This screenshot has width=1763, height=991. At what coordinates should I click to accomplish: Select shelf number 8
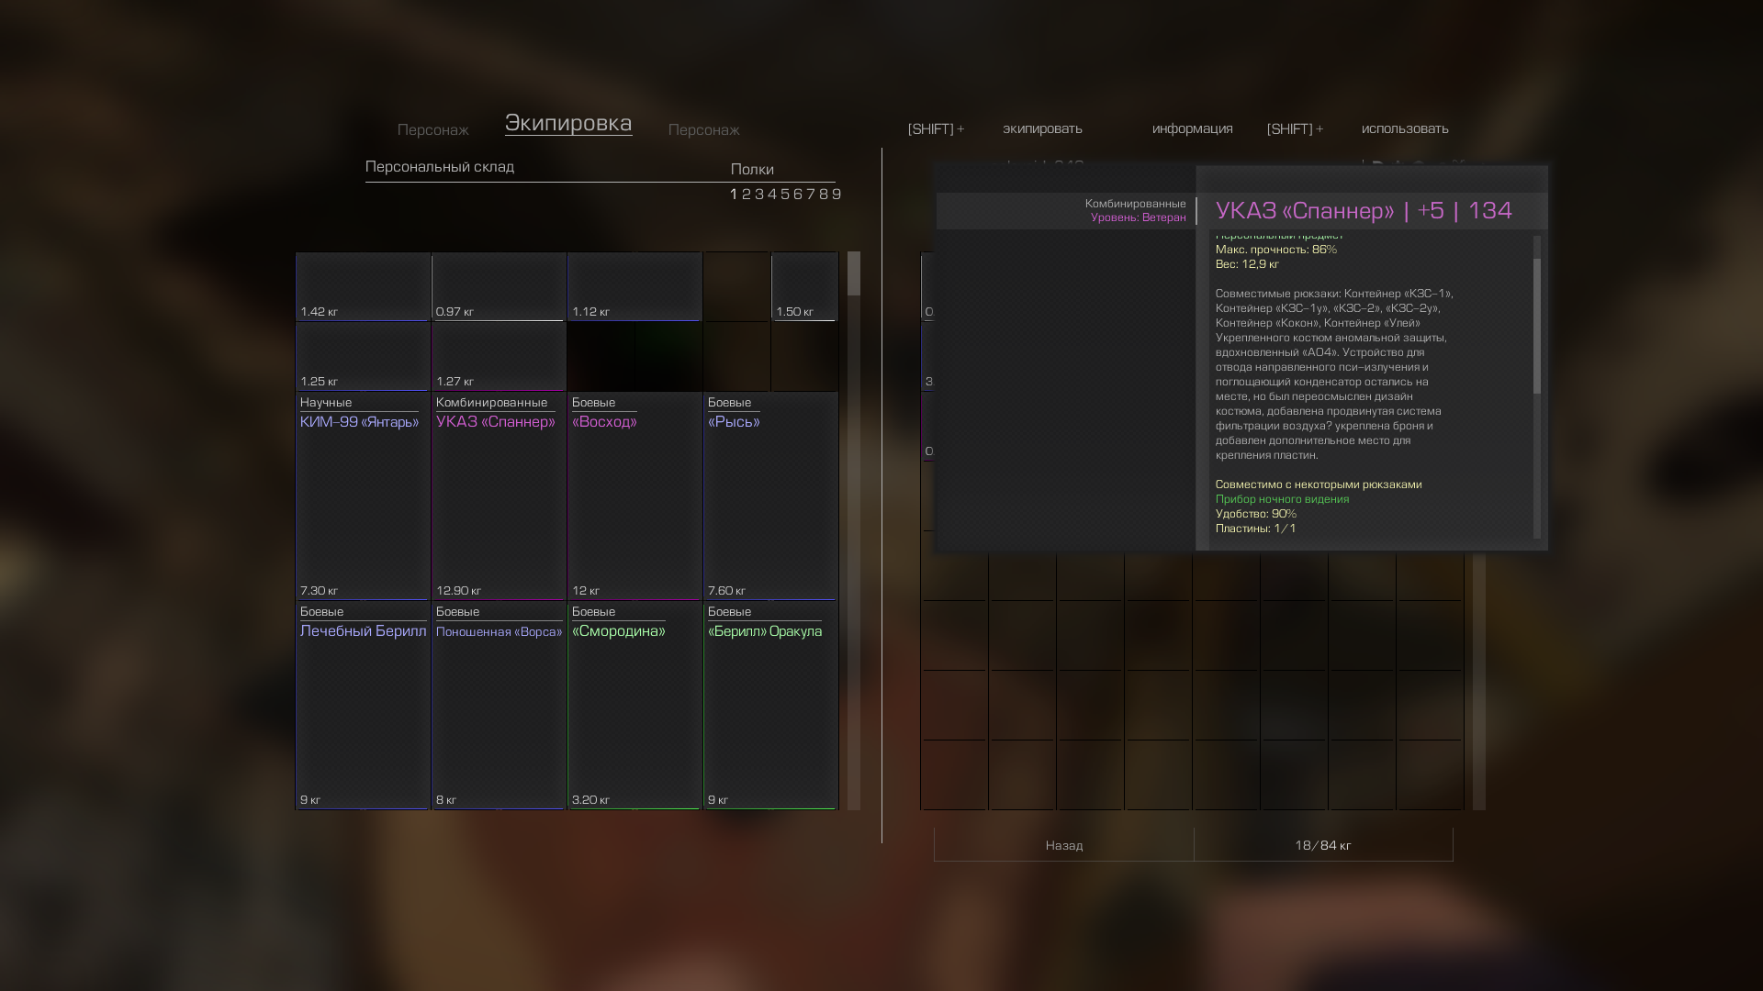824,195
